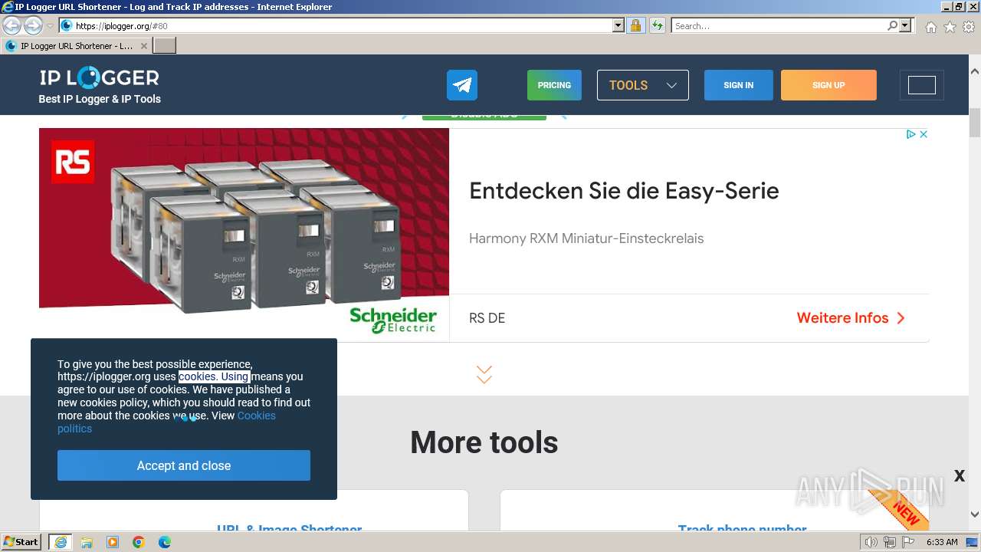The width and height of the screenshot is (981, 552).
Task: Open the Windows Start menu
Action: (21, 542)
